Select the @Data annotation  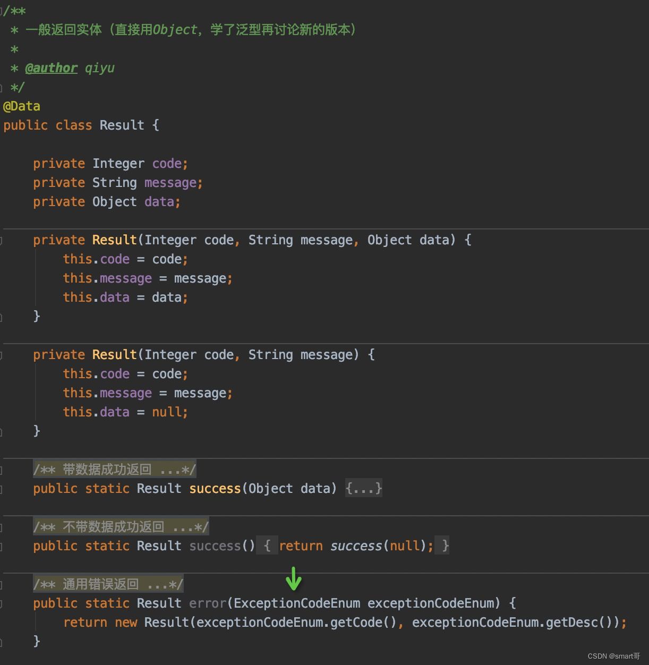click(x=22, y=106)
